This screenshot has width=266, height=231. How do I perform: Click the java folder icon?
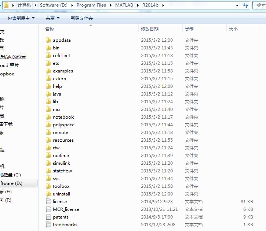pyautogui.click(x=48, y=94)
